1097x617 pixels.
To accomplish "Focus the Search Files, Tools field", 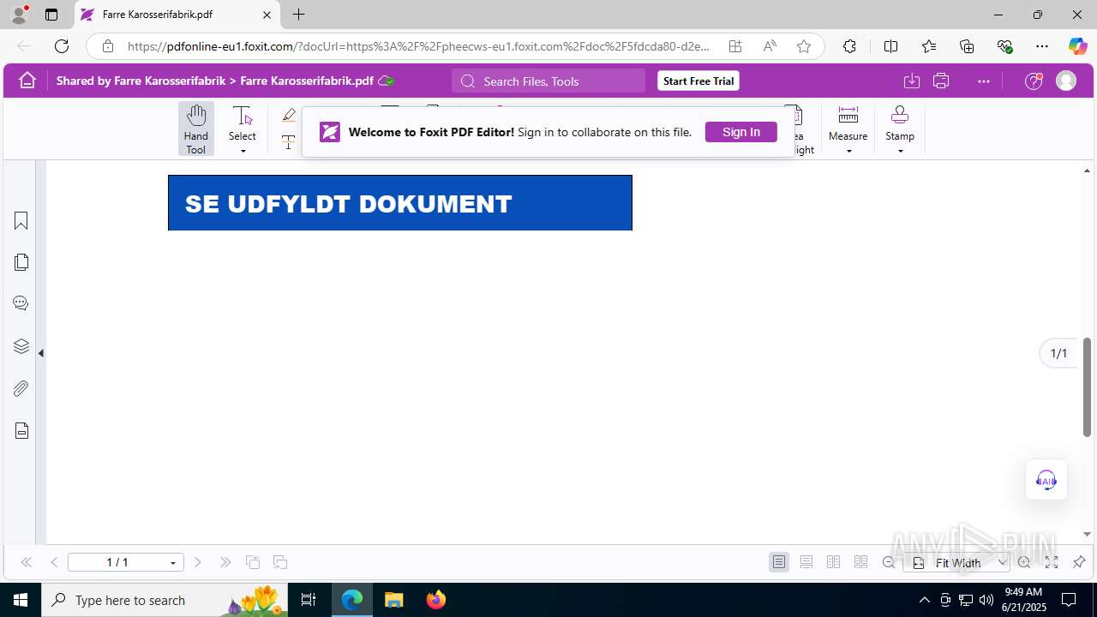I will [x=548, y=81].
